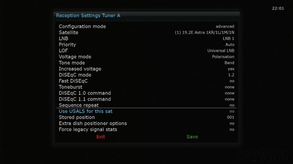Toggle Force legacy signal stats
This screenshot has width=293, height=164.
(146, 130)
